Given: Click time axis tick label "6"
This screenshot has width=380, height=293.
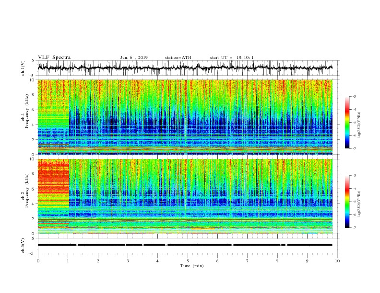Looking at the screenshot, I should pyautogui.click(x=217, y=261).
